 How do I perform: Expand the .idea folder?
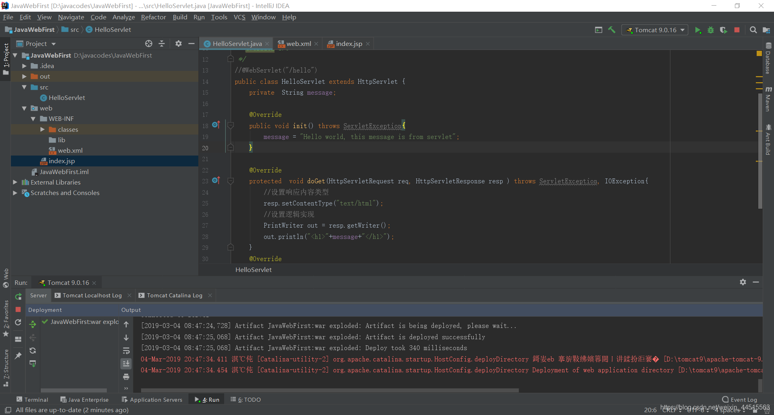click(x=24, y=66)
